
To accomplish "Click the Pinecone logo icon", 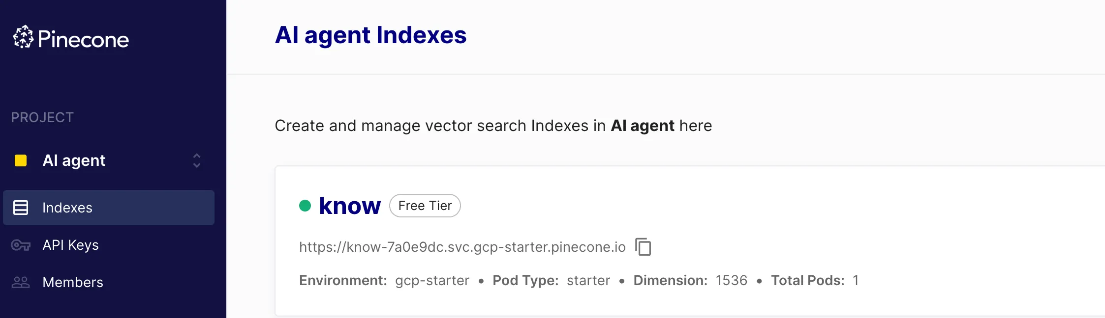I will pos(23,37).
